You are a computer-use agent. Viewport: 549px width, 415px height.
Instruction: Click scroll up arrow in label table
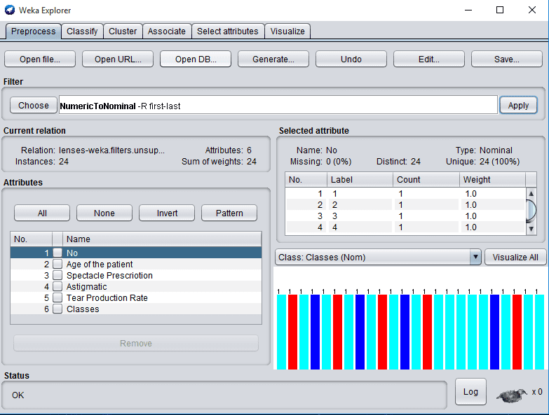coord(531,194)
